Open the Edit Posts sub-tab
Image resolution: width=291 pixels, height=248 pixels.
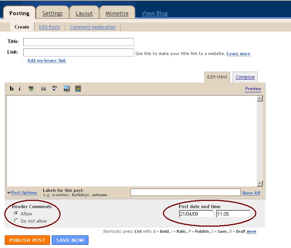pos(50,27)
